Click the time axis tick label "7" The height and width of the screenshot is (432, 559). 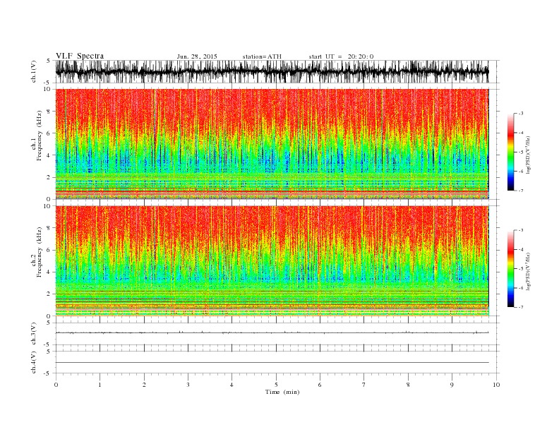[363, 385]
